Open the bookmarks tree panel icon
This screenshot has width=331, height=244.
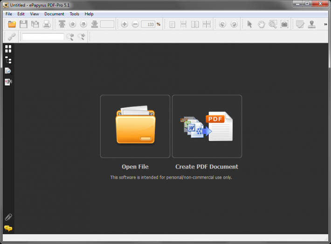coord(8,60)
